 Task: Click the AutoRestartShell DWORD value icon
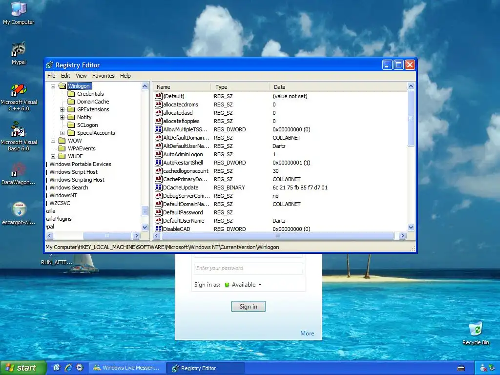[x=159, y=162]
